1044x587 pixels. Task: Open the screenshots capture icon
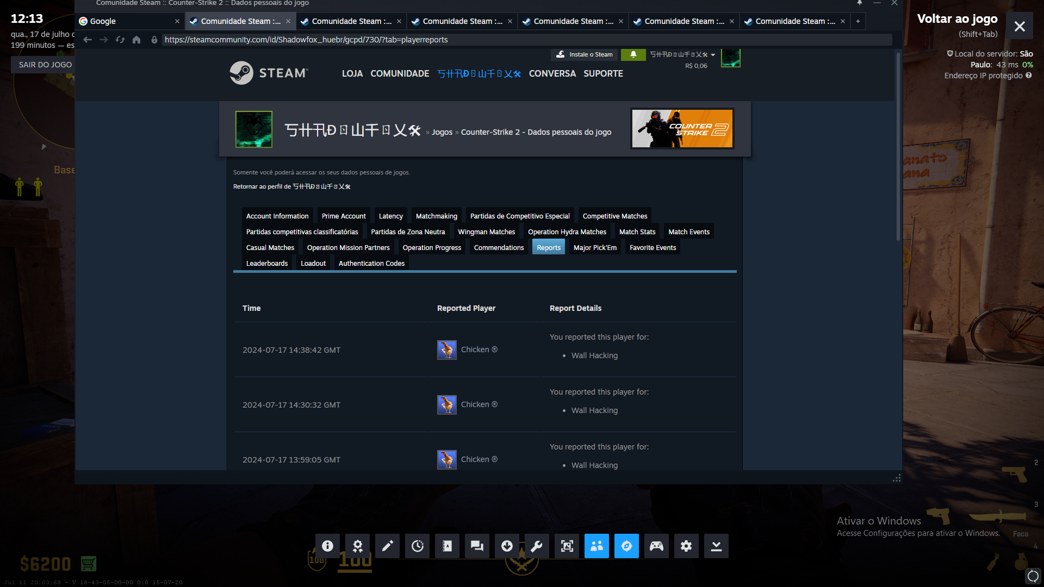[567, 546]
